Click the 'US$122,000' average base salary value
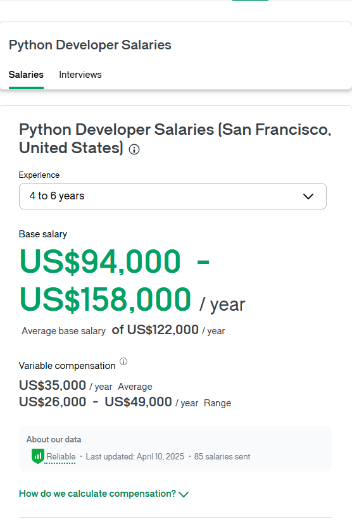 click(163, 330)
